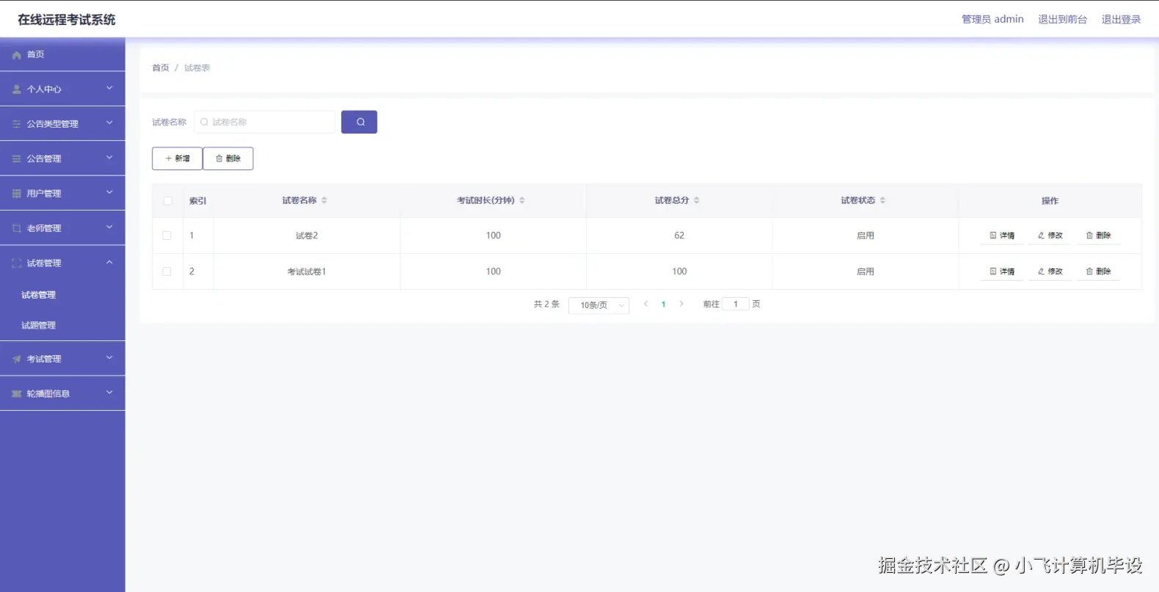Click the 公告管理 list icon

coord(16,158)
